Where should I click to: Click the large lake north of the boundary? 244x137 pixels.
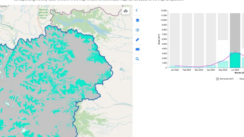(97, 28)
